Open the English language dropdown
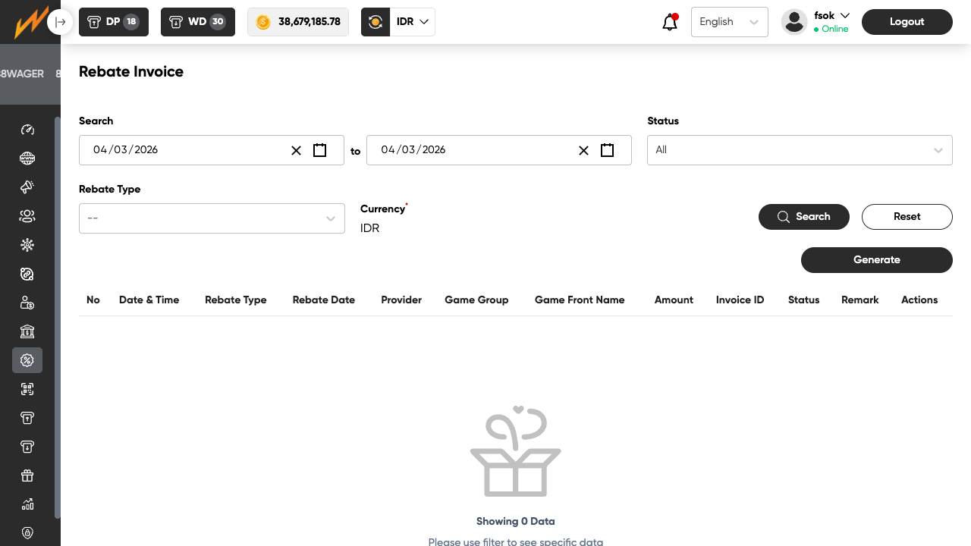Screen dimensions: 971x546 730,22
